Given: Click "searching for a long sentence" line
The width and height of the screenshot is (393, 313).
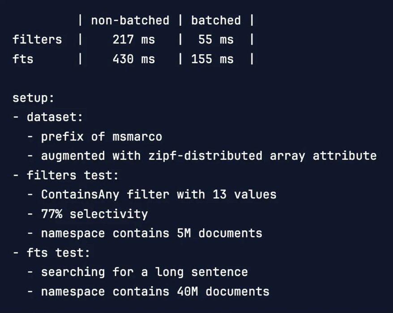Looking at the screenshot, I should (144, 272).
